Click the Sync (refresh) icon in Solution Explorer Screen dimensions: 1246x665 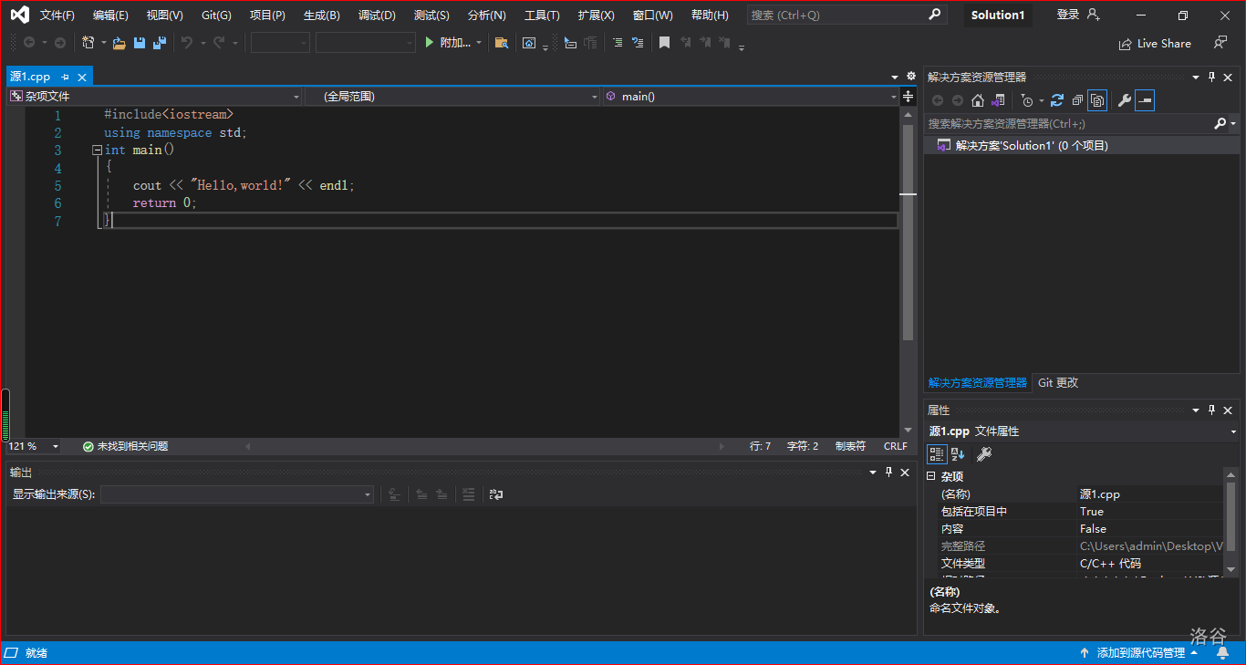tap(1057, 100)
